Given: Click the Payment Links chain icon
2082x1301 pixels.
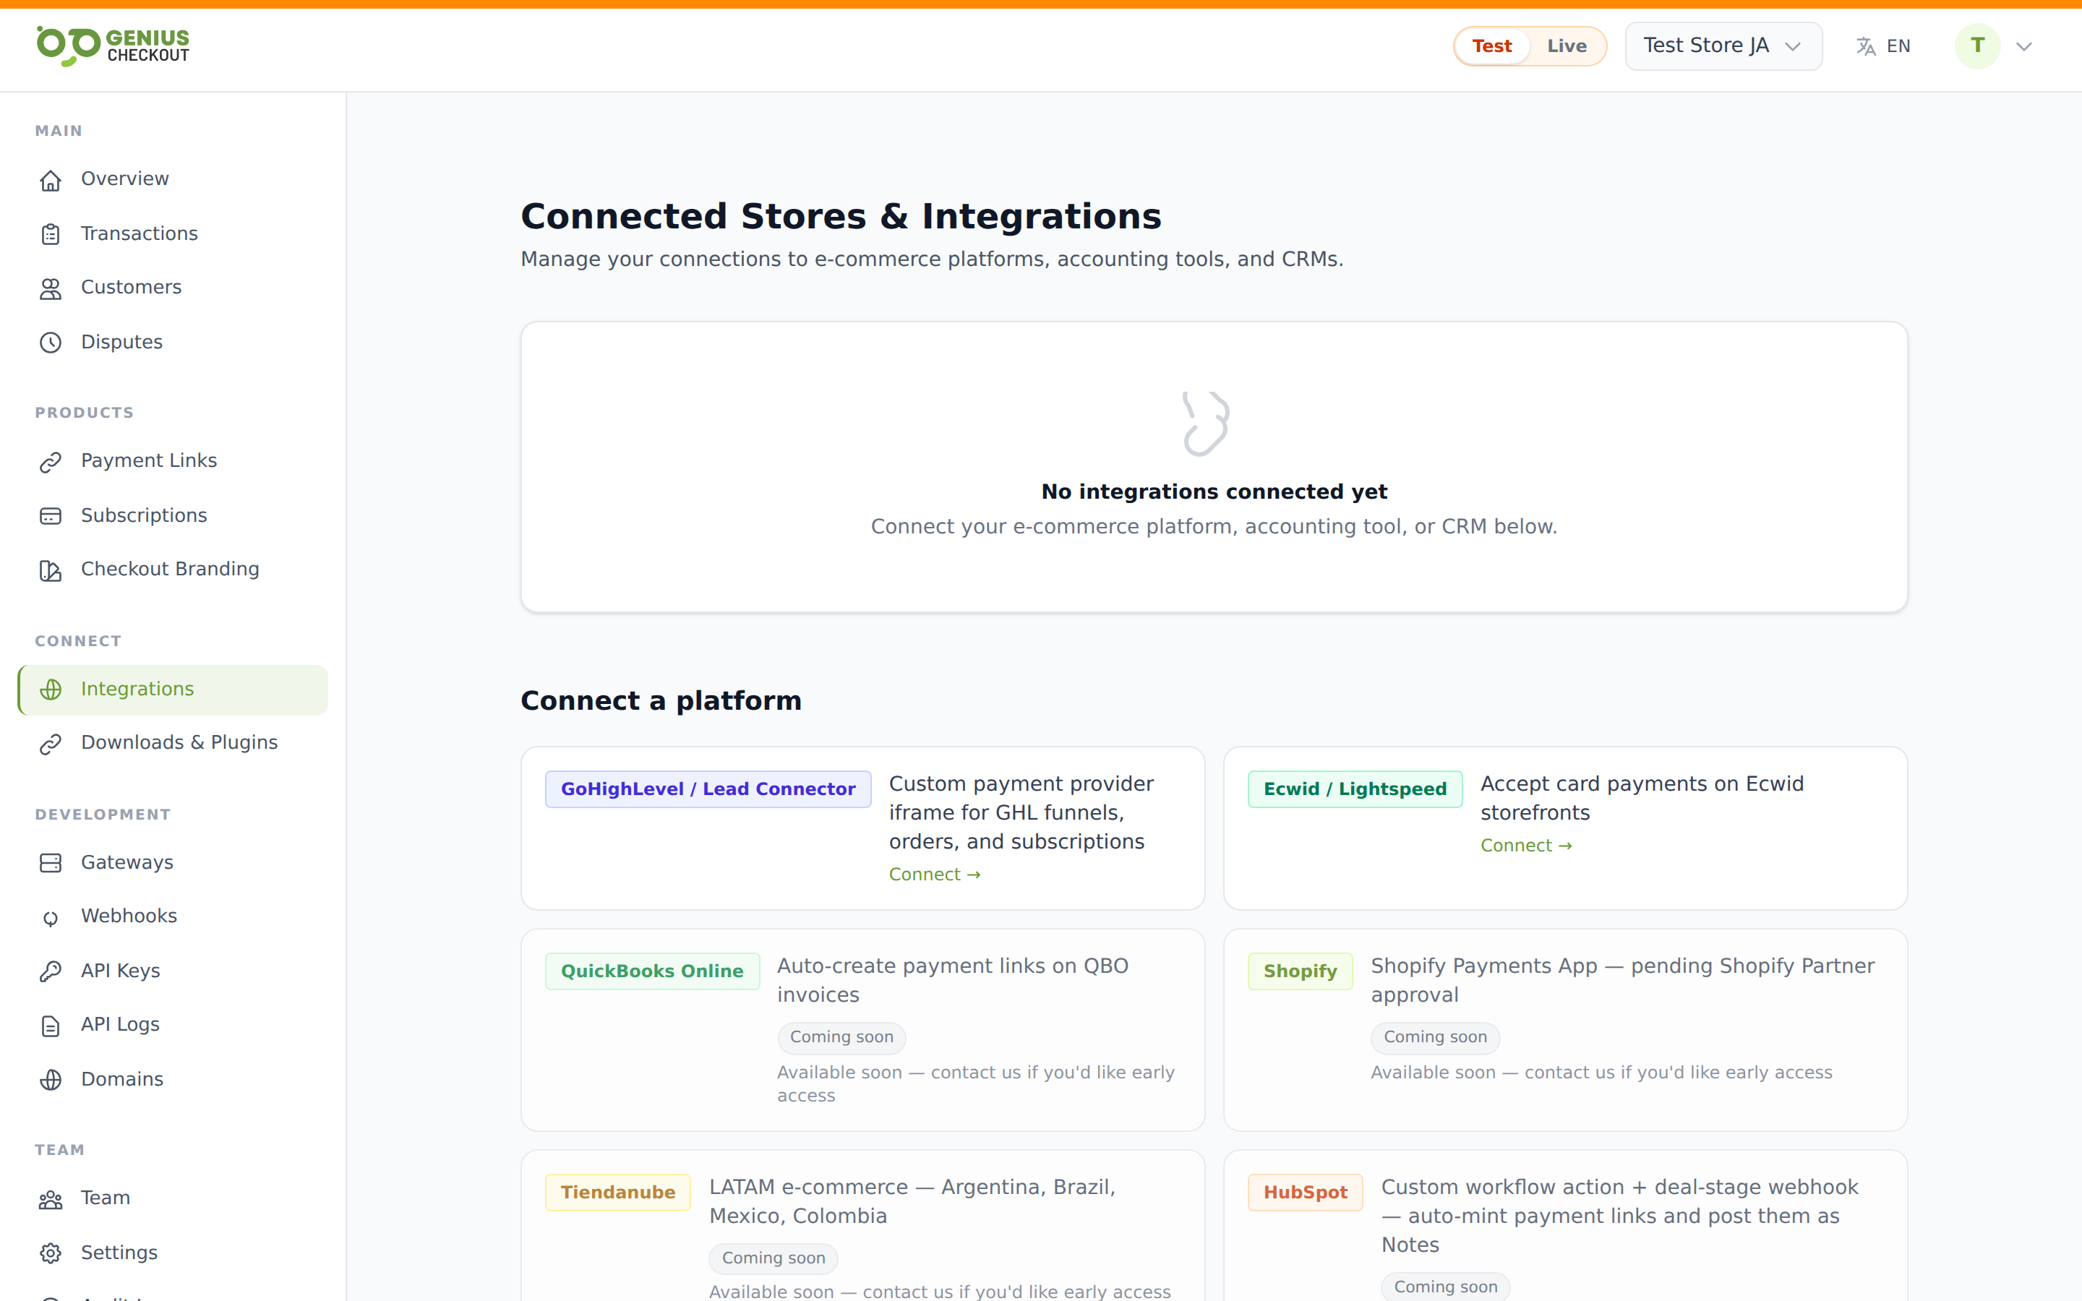Looking at the screenshot, I should [x=51, y=462].
